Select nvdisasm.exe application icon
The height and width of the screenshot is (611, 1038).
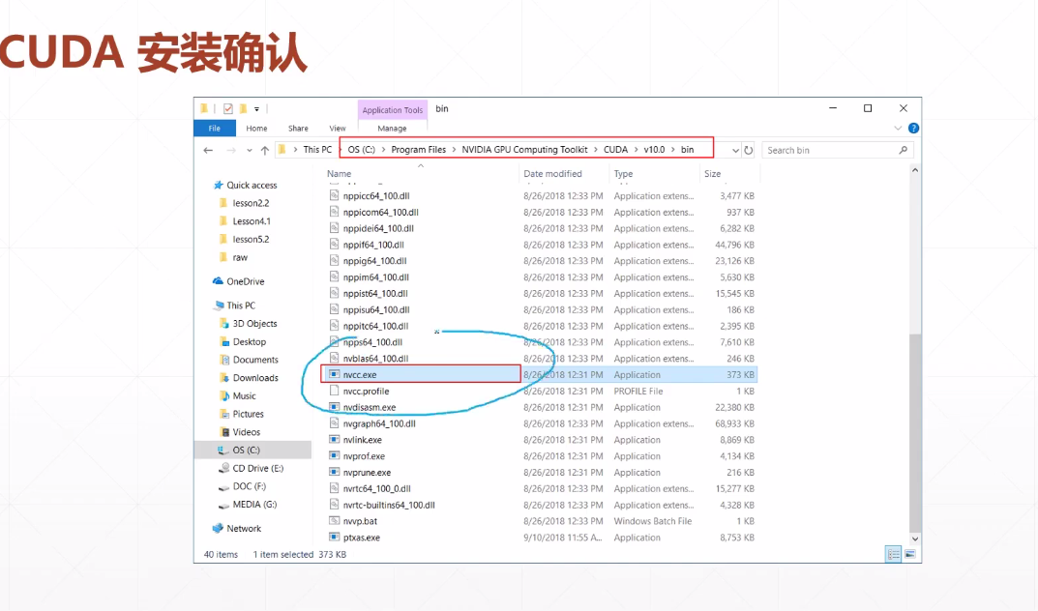tap(335, 407)
